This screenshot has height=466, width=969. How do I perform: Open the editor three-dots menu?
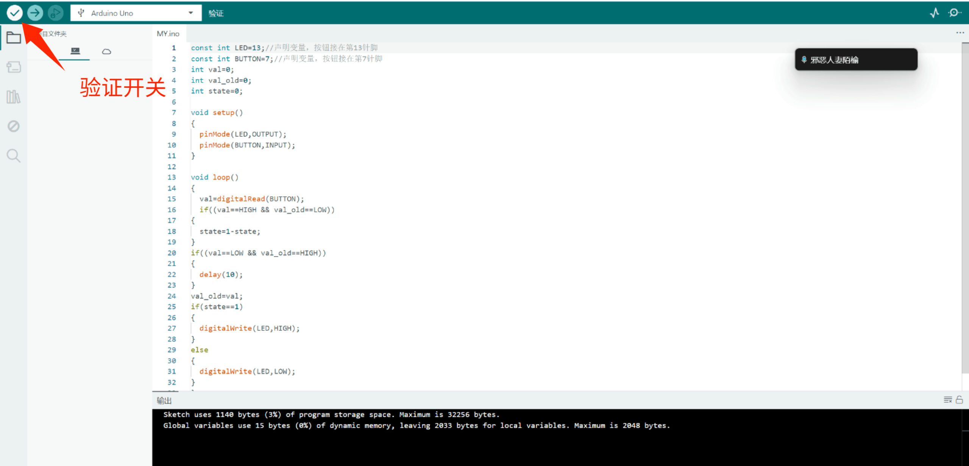pyautogui.click(x=960, y=33)
